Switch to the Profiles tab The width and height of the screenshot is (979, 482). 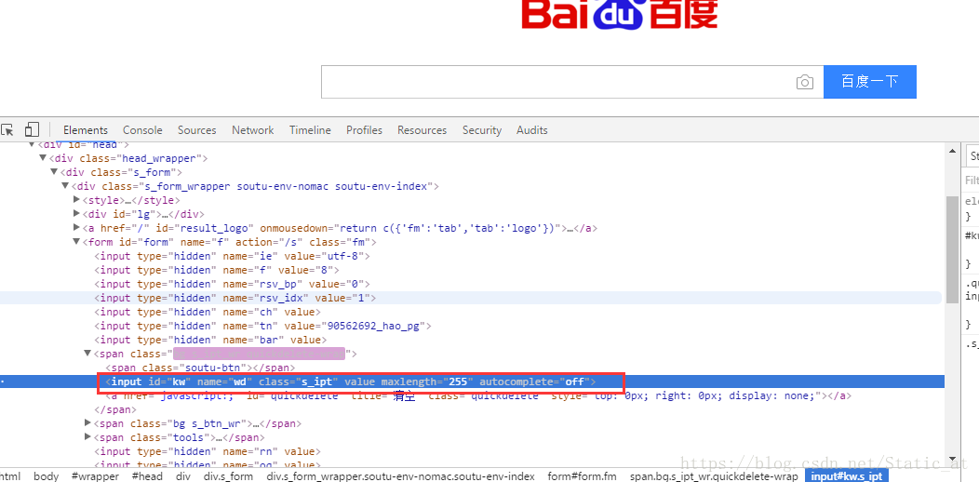point(364,130)
